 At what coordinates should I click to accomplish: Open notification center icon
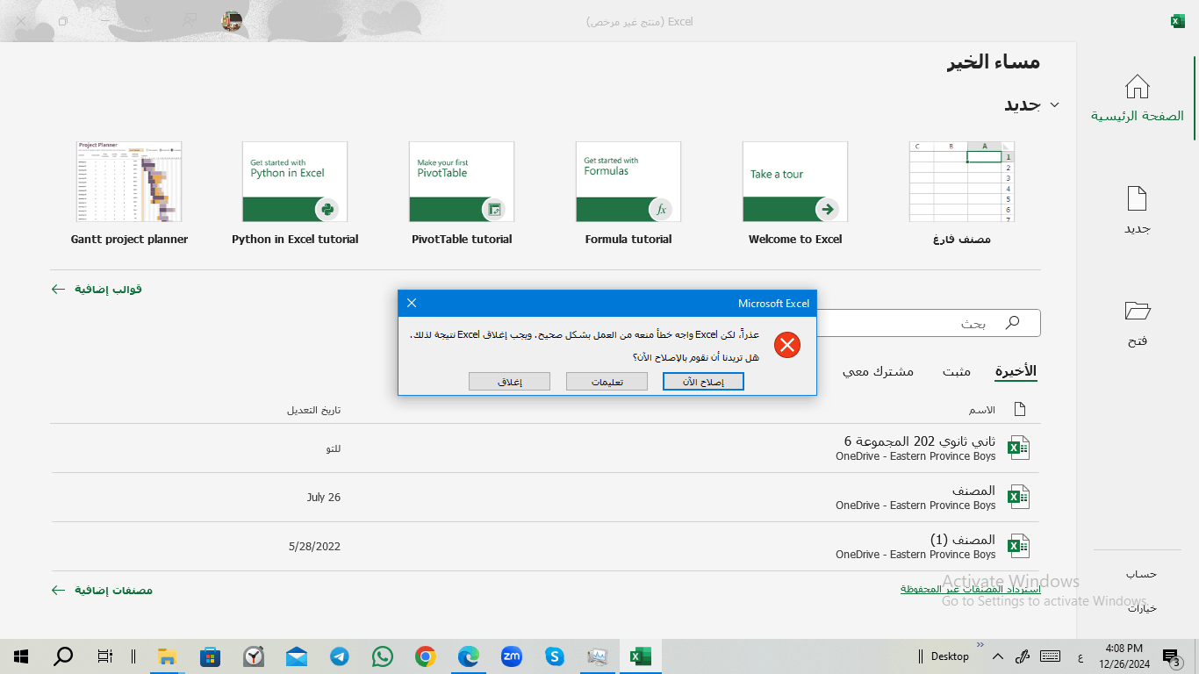[1171, 656]
